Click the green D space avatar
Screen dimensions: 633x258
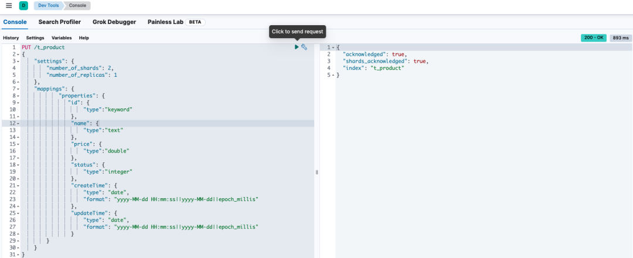point(23,6)
